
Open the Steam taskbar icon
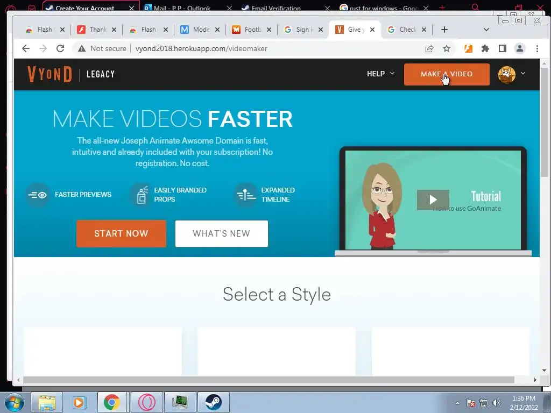213,402
